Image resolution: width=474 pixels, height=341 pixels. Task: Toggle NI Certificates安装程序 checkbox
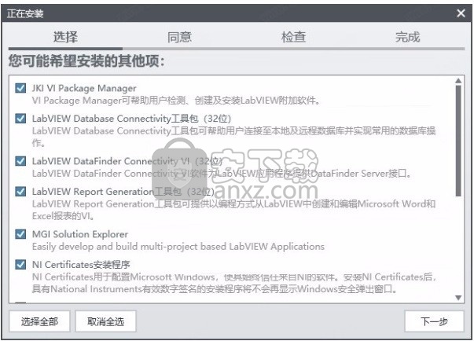click(x=20, y=265)
